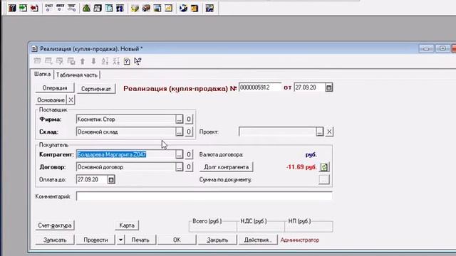This screenshot has height=256, width=456.
Task: Open selection list for Проект field
Action: point(320,132)
